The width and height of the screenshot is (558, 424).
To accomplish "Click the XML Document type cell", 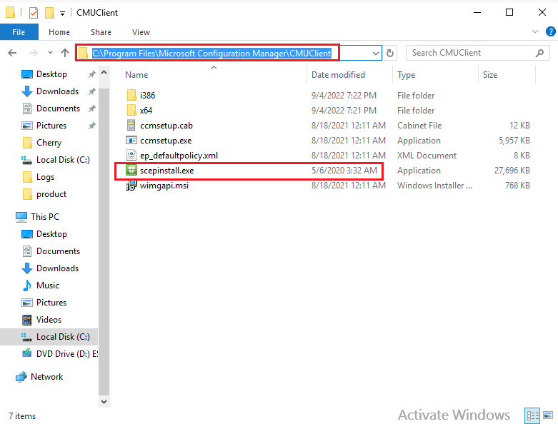I will (427, 156).
